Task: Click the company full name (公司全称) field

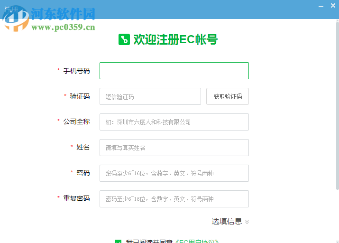Action: point(174,122)
